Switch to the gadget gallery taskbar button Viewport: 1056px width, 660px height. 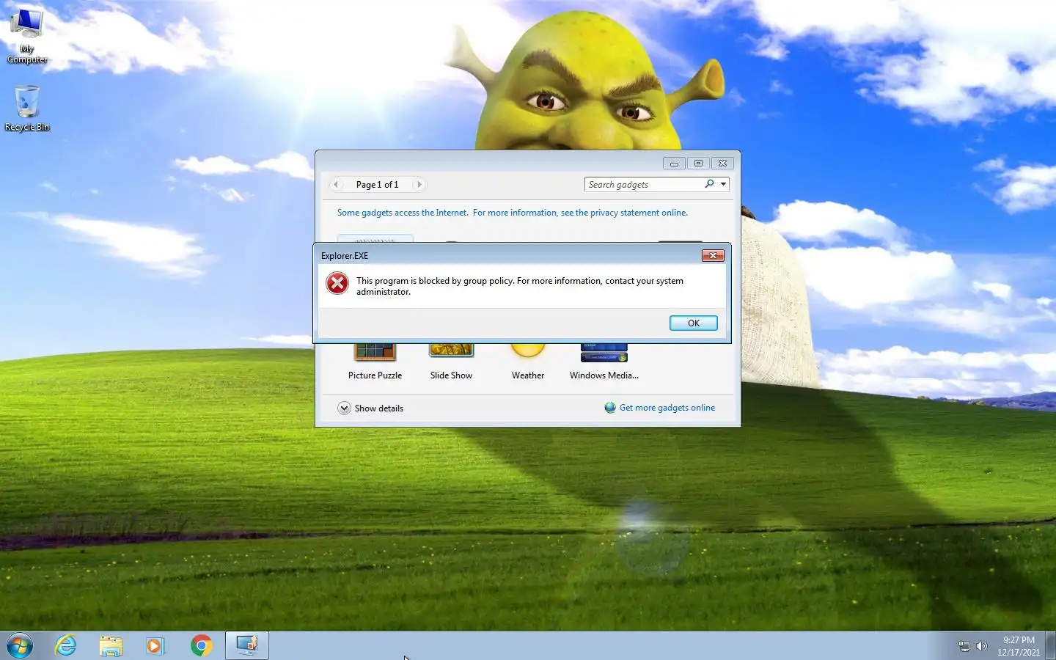click(246, 645)
